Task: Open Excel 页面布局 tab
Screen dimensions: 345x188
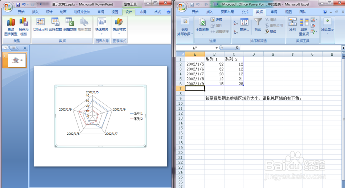Action: 227,12
